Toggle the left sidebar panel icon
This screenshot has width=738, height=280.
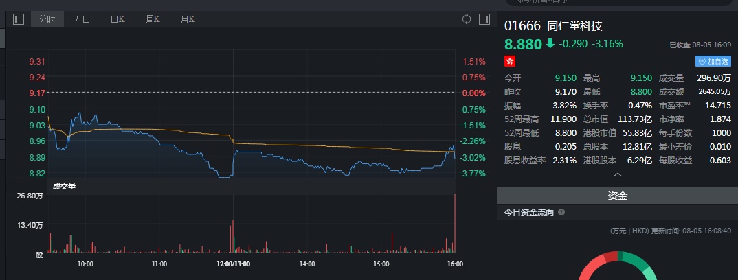(19, 19)
